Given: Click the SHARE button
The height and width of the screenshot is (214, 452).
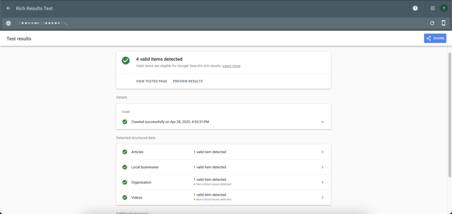Looking at the screenshot, I should [x=435, y=38].
